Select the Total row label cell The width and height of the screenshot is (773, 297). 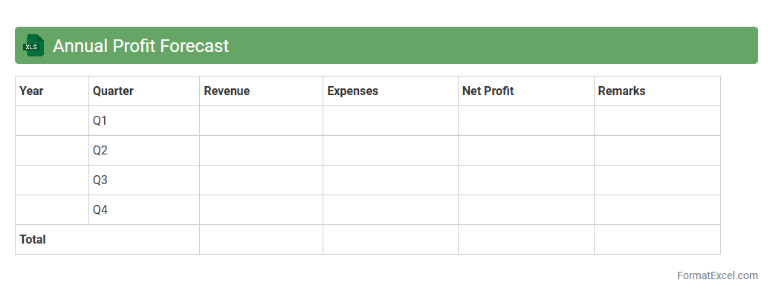coord(107,240)
